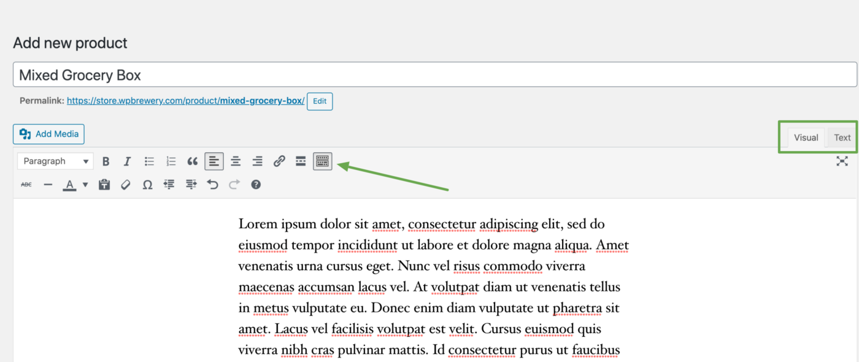859x362 pixels.
Task: Toggle the toolbar toggle (kitchen sink) button
Action: point(323,161)
